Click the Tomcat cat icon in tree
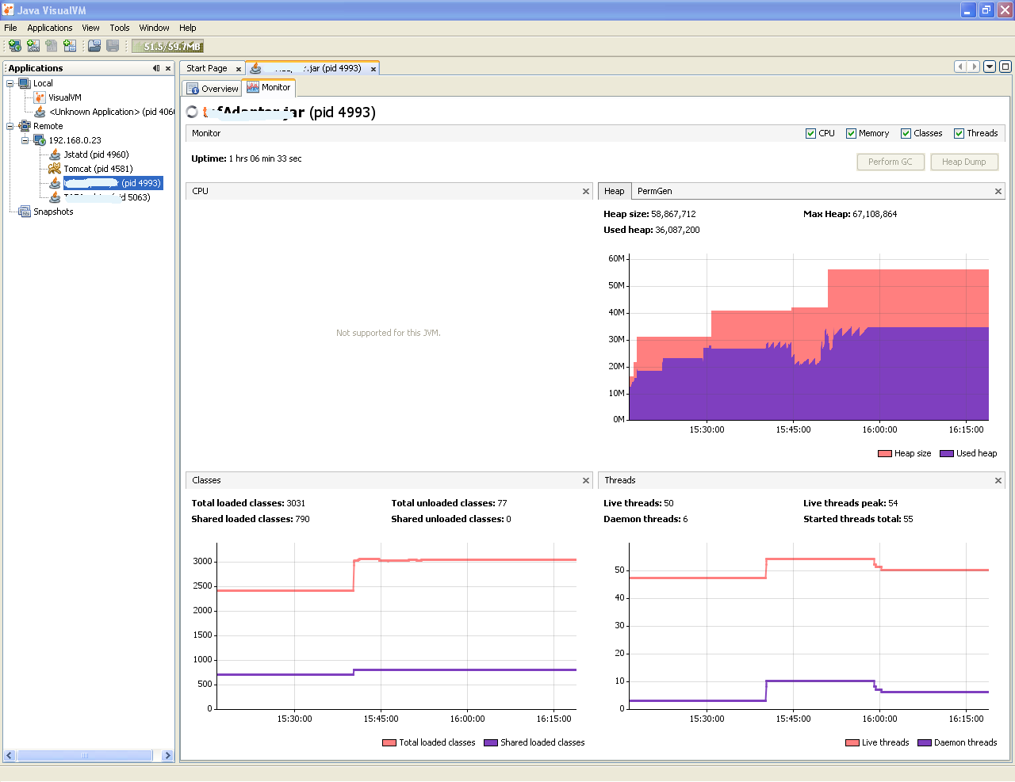 tap(55, 169)
